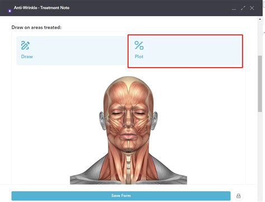The width and height of the screenshot is (265, 202).
Task: Click the Save Form button
Action: tap(121, 196)
